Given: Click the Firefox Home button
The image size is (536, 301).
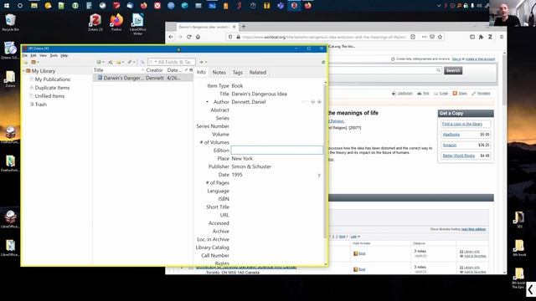Looking at the screenshot, I should click(198, 37).
